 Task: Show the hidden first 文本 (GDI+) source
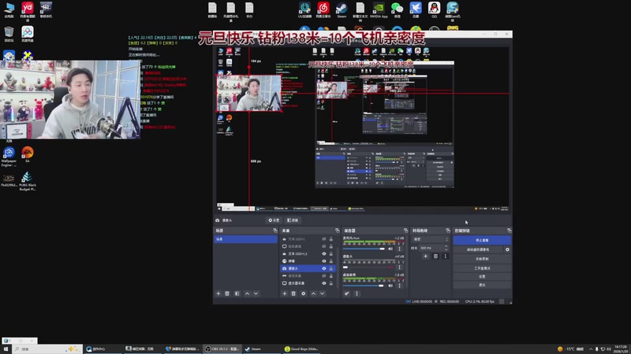click(324, 239)
